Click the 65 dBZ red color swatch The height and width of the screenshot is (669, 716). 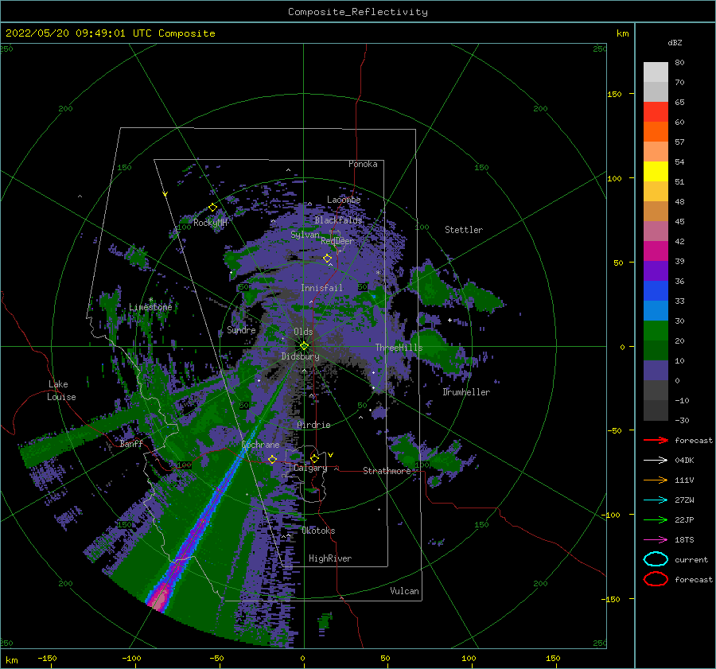coord(656,111)
